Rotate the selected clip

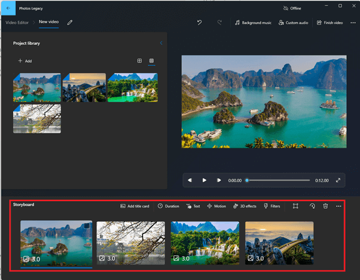[x=312, y=206]
